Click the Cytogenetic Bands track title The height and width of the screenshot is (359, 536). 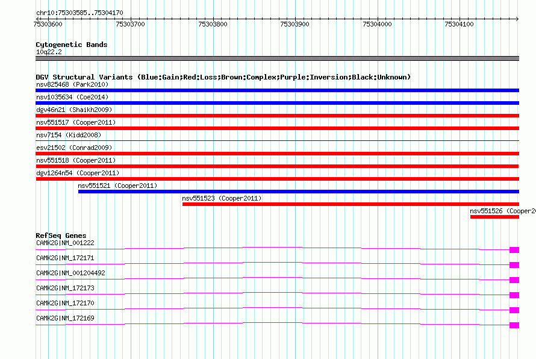click(72, 45)
